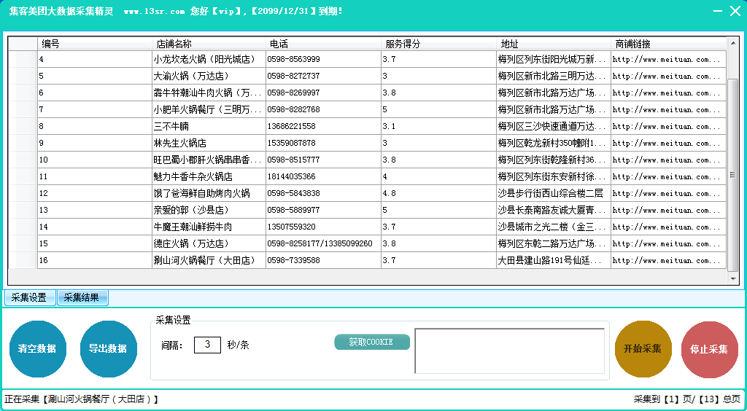Sort by 编号 column header
747x411 pixels.
94,44
